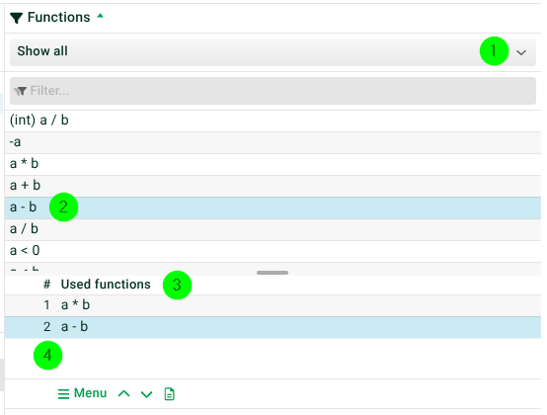Select the highlighted a - b function
This screenshot has width=547, height=415.
(273, 207)
